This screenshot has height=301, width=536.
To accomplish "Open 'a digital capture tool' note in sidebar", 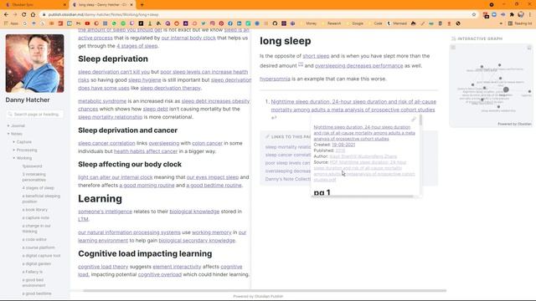I will pyautogui.click(x=41, y=256).
